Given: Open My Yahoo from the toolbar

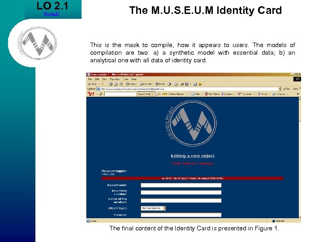Looking at the screenshot, I should [212, 94].
